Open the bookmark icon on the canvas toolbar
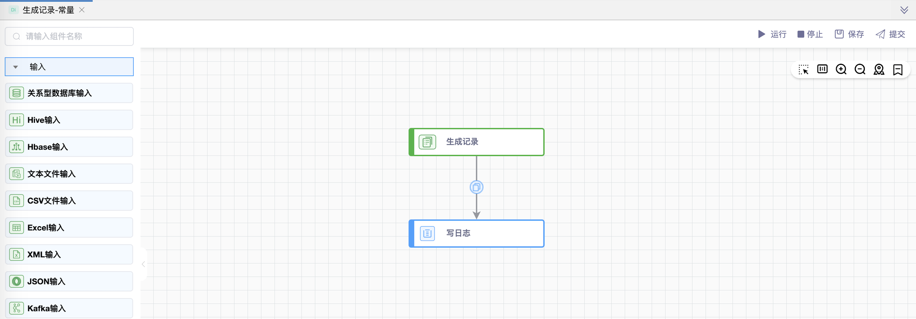Viewport: 916px width, 319px height. (898, 70)
